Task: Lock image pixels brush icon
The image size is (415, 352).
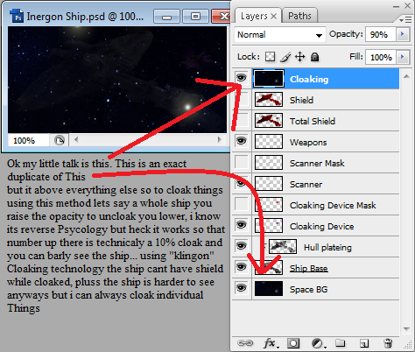Action: click(x=285, y=57)
